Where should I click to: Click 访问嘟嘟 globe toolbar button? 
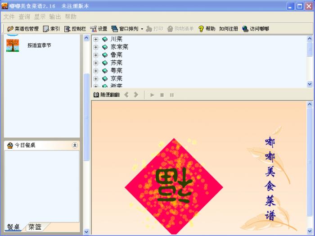(255, 29)
